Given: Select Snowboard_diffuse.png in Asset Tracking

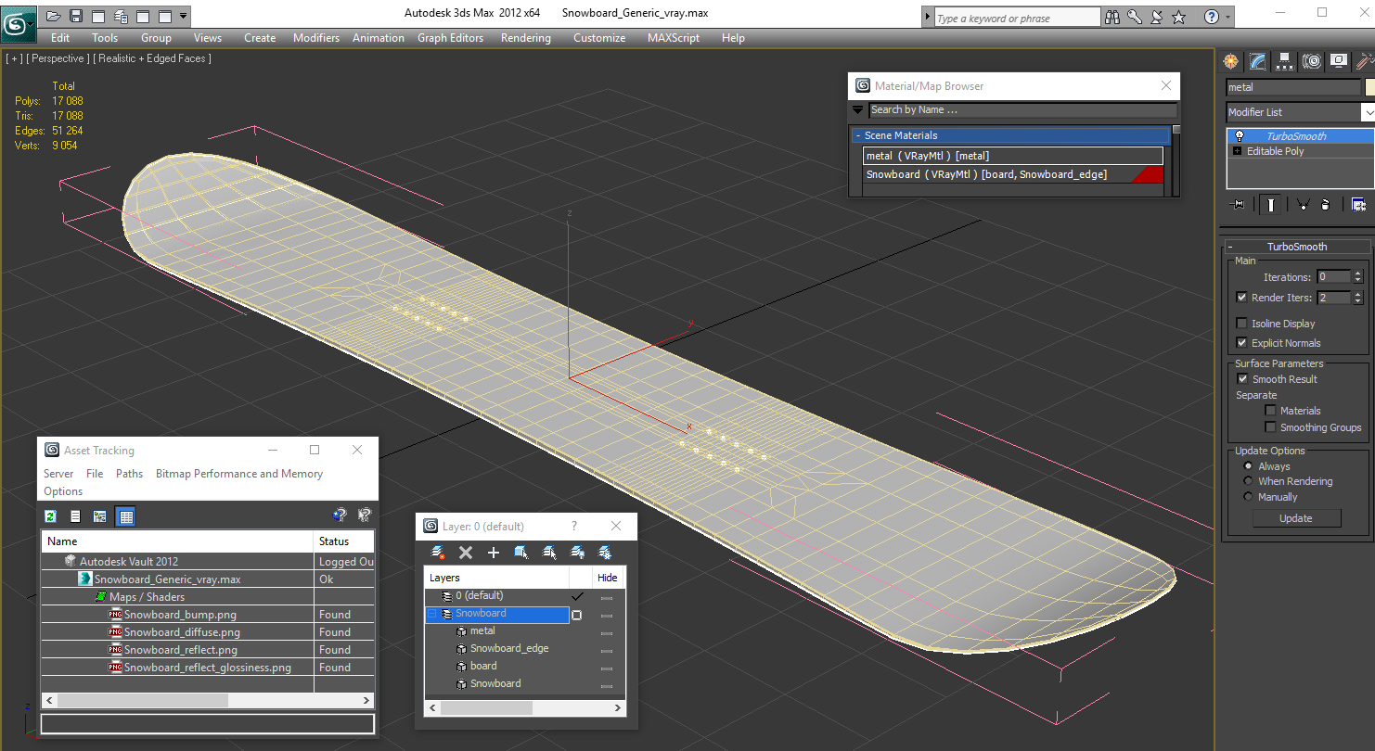Looking at the screenshot, I should click(182, 632).
